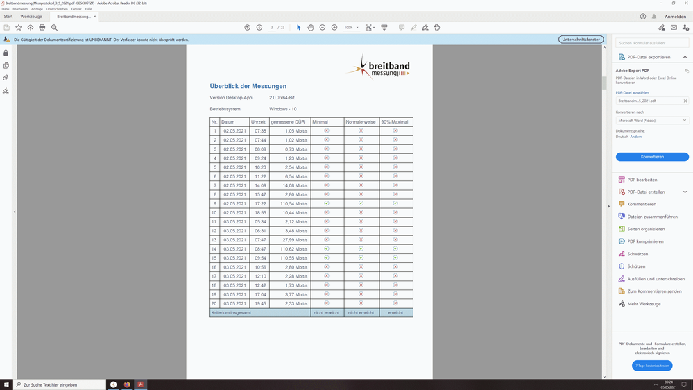Viewport: 693px width, 390px height.
Task: Zoom out with the minus icon
Action: 323,28
